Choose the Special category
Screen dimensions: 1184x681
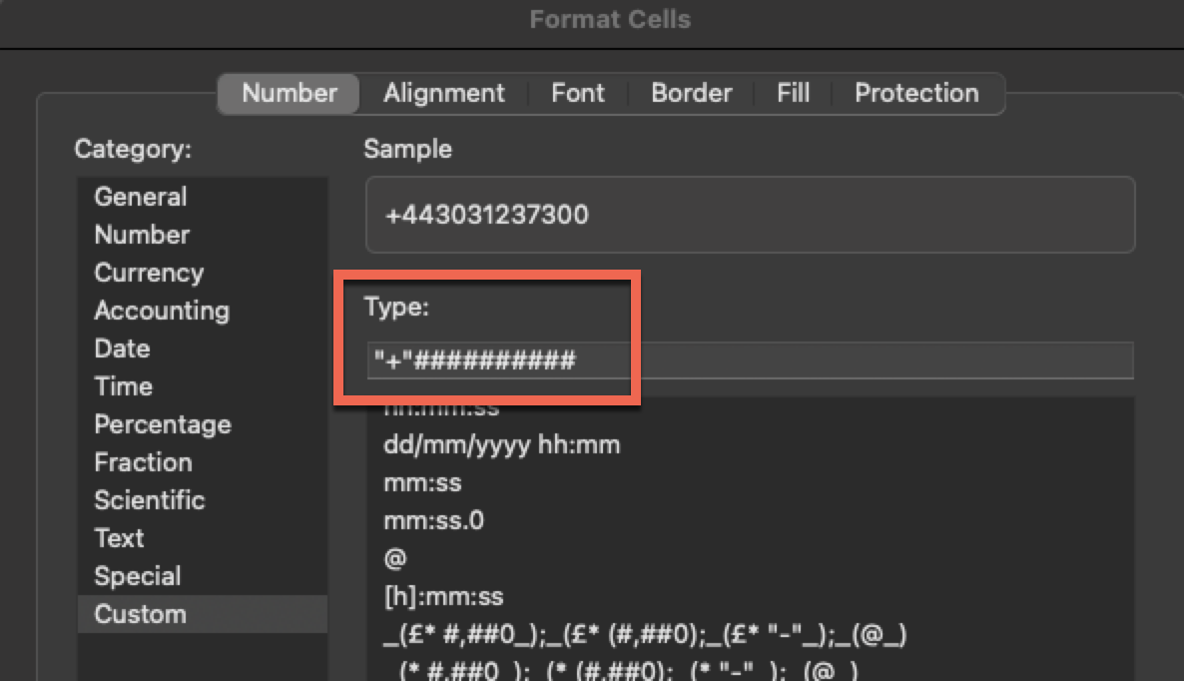pyautogui.click(x=138, y=576)
